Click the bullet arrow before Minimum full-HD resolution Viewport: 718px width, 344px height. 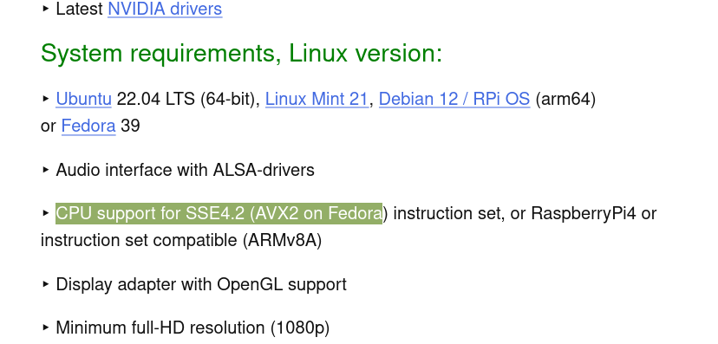tap(46, 327)
